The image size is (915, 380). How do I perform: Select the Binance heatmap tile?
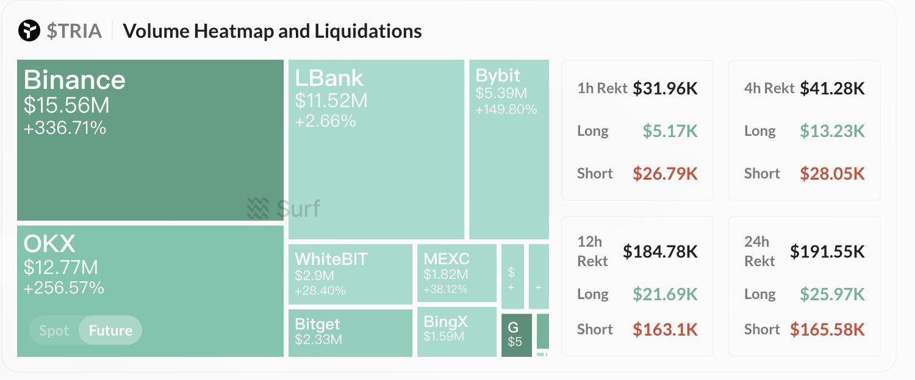point(150,140)
